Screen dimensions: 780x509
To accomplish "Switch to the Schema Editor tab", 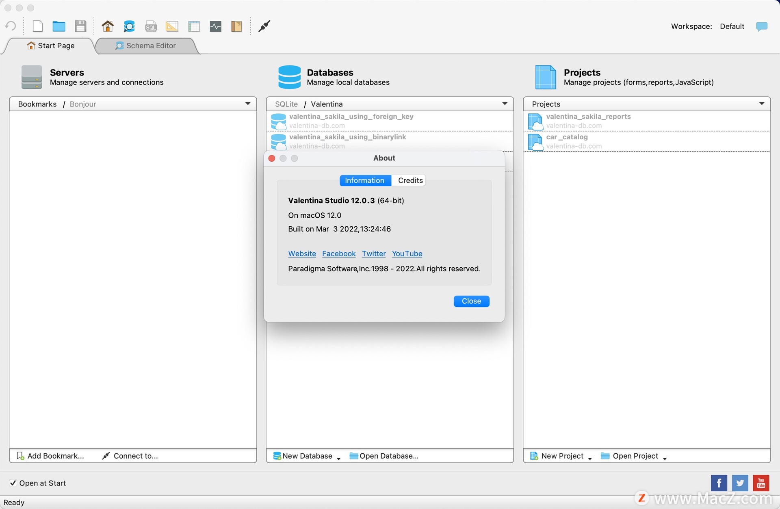I will [x=146, y=46].
